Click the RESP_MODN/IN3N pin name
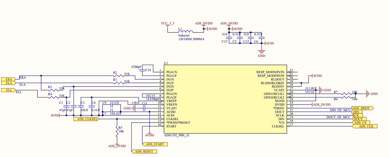This screenshot has height=157, width=389. click(270, 72)
